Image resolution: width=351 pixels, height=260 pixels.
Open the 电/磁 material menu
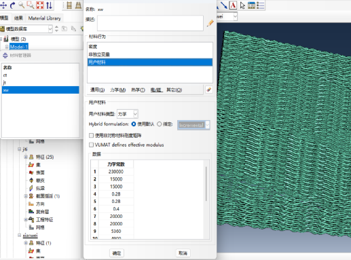click(x=156, y=90)
